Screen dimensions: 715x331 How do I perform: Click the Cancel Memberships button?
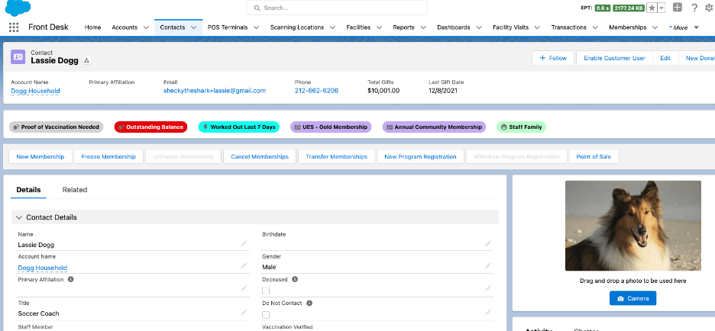[260, 156]
